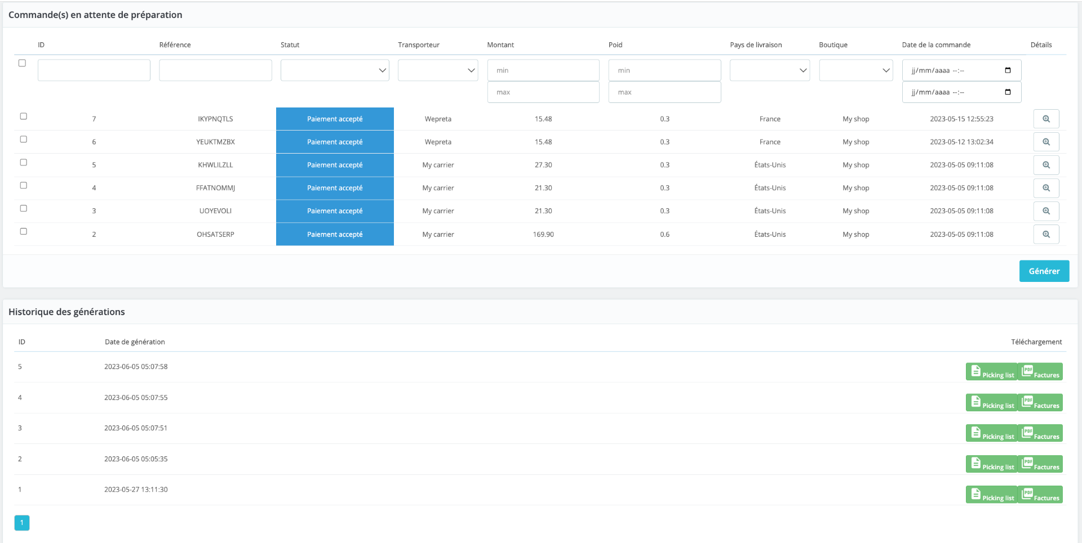
Task: Click France country in order YEUKTMZBX row
Action: [x=770, y=142]
